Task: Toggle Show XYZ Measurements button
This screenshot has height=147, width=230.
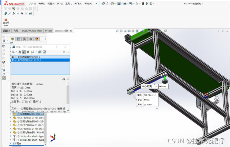Action: click(x=24, y=52)
